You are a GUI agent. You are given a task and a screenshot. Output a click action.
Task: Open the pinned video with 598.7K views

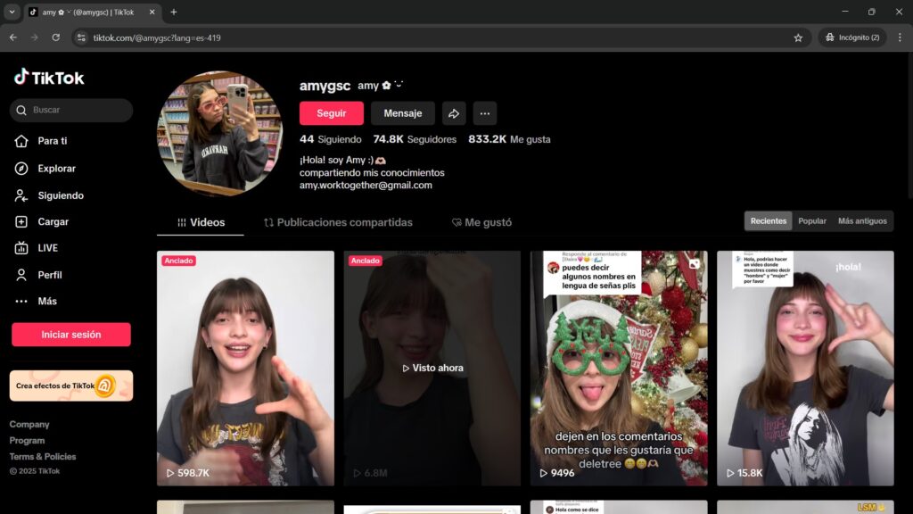[245, 368]
